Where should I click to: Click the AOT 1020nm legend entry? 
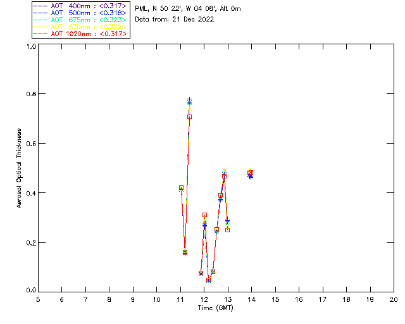pos(80,34)
